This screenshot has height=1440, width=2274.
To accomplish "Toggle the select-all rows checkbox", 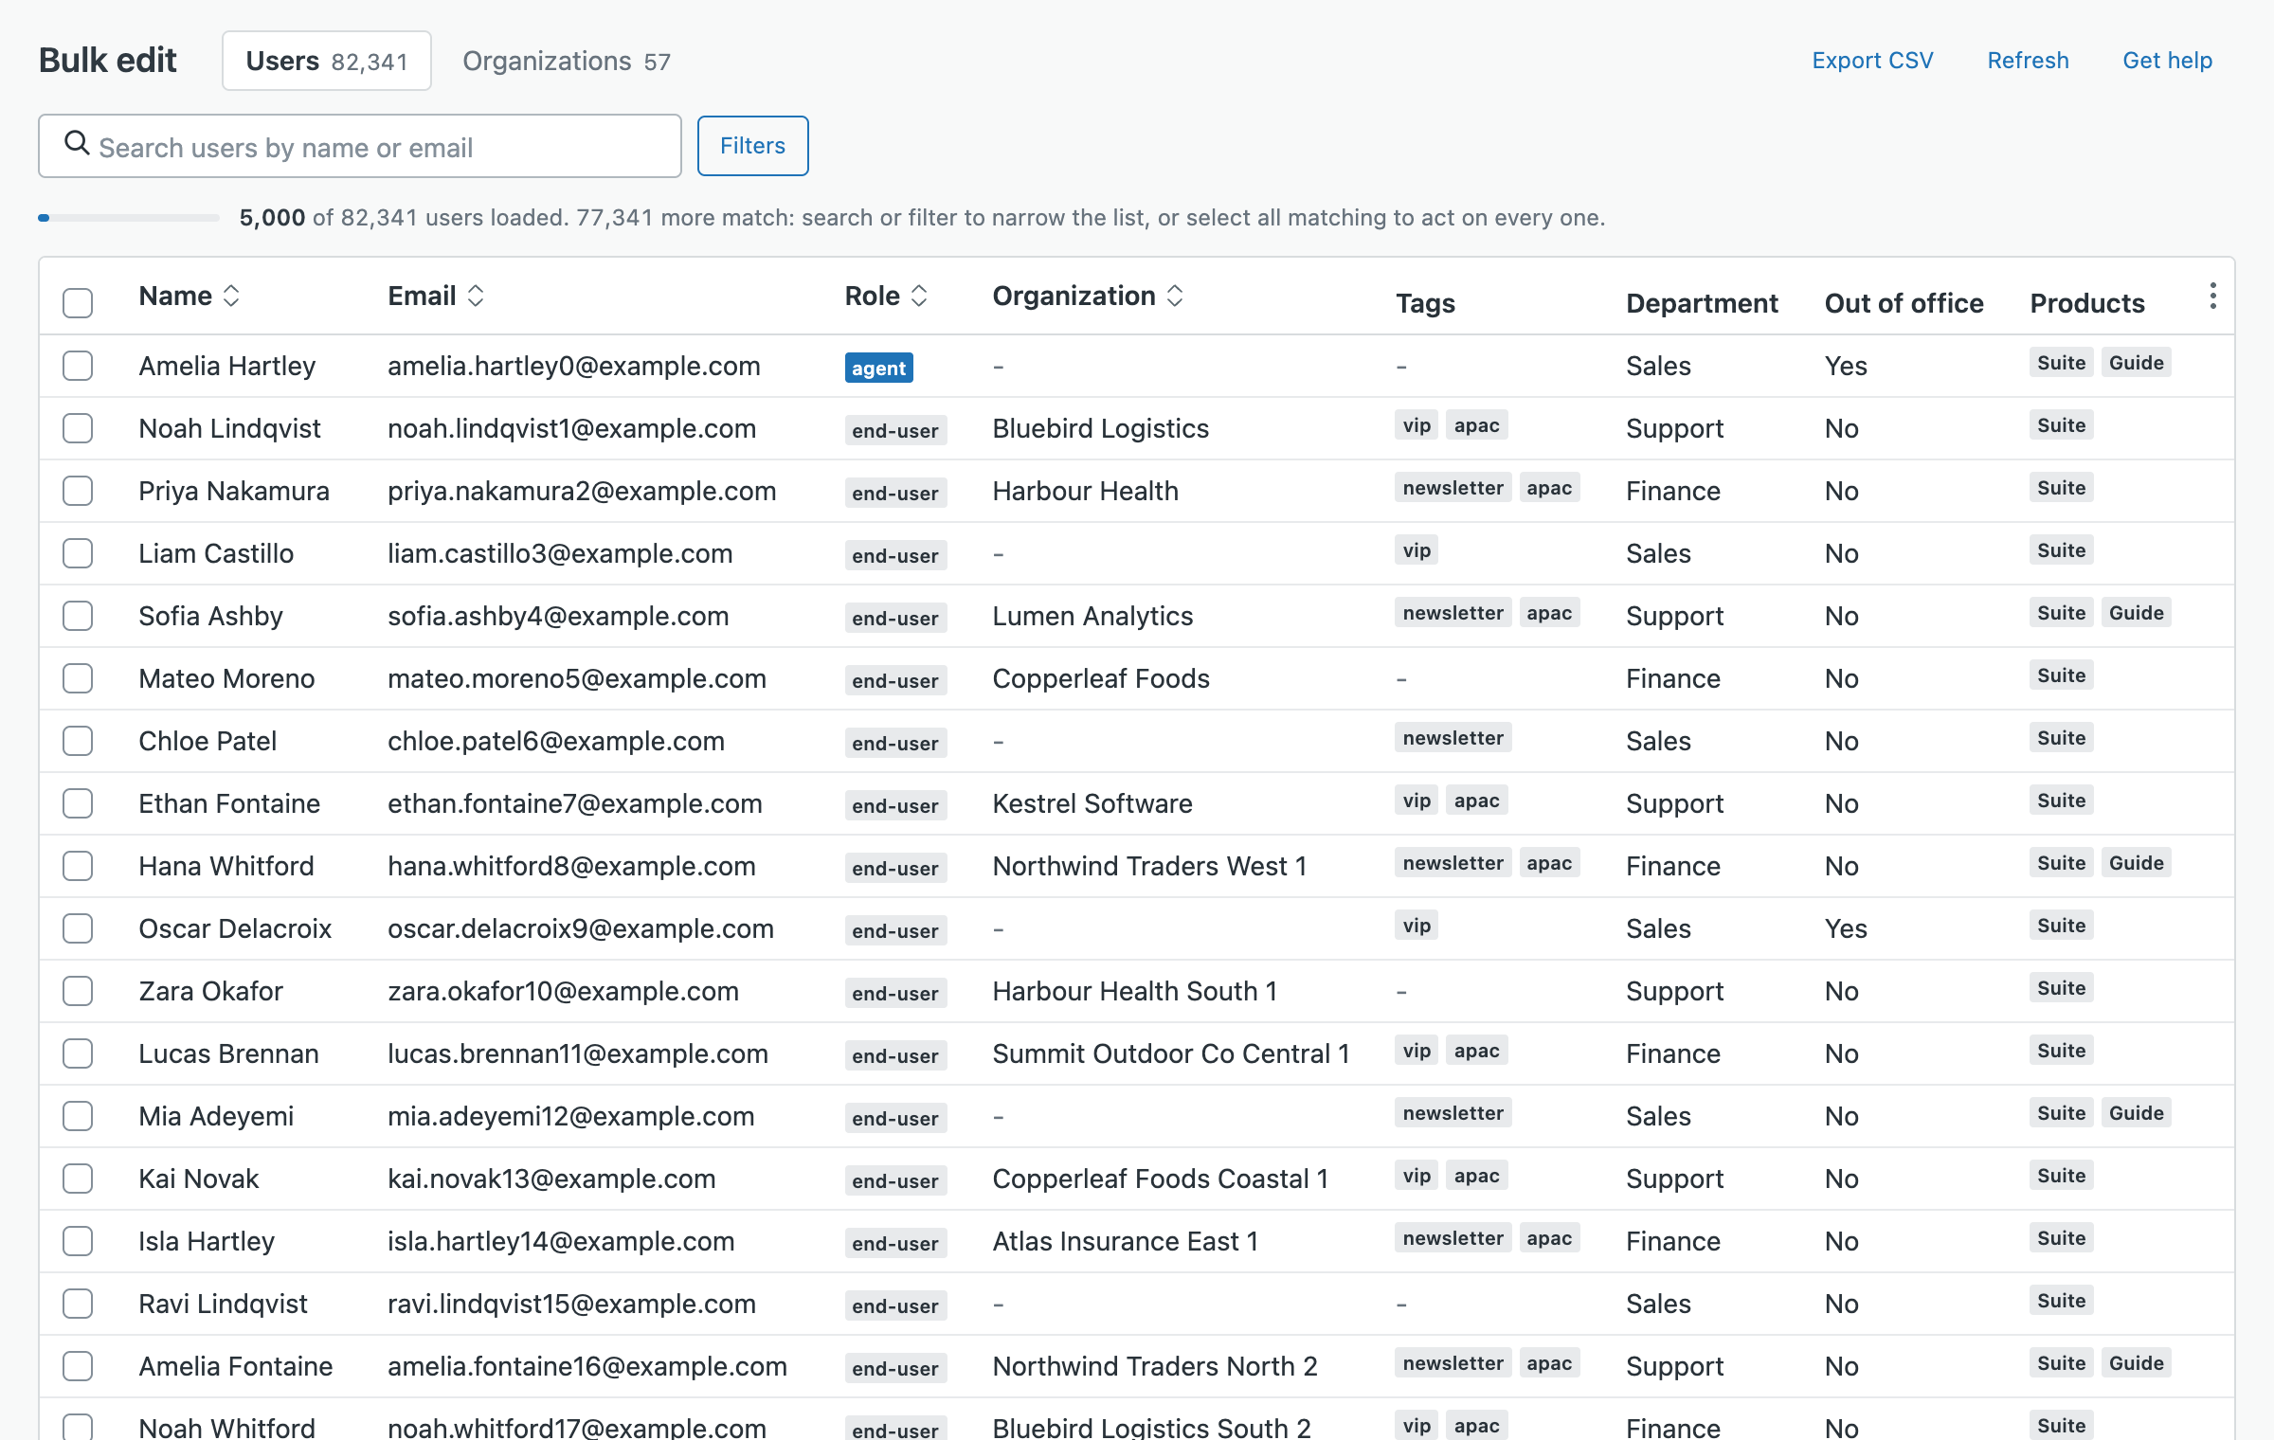I will 78,303.
